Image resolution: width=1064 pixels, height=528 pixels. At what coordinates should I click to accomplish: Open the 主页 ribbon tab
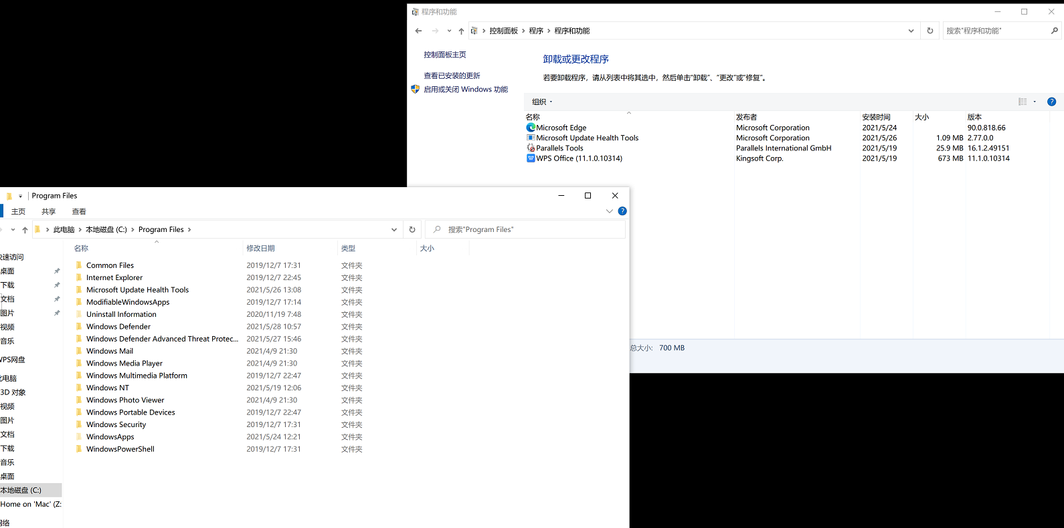pyautogui.click(x=18, y=211)
